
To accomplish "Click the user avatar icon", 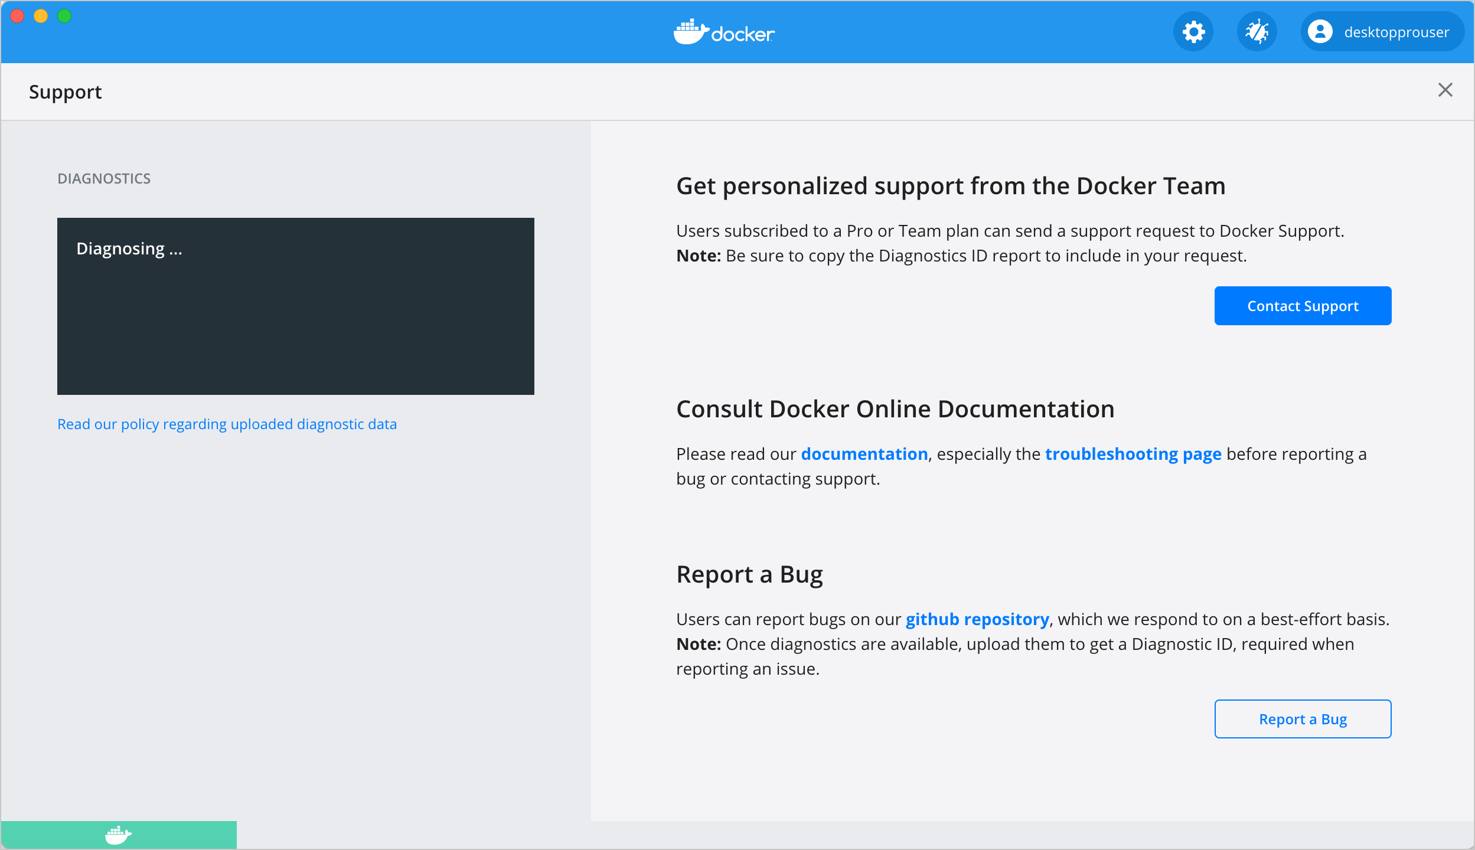I will click(x=1320, y=32).
